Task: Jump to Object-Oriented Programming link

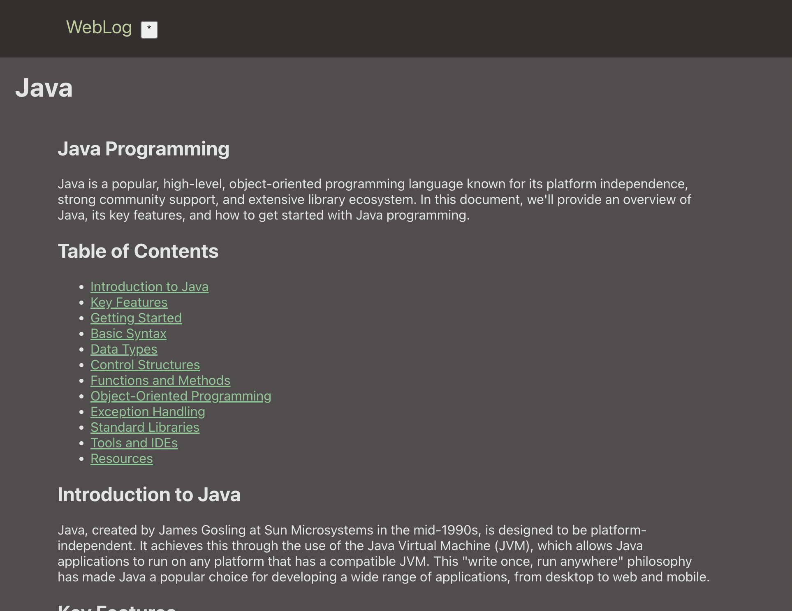Action: point(181,396)
